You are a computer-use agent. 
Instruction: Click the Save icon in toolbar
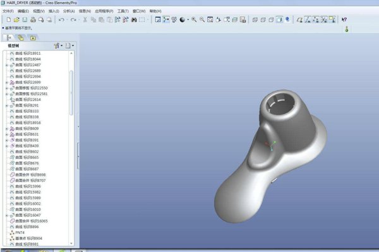[25, 20]
